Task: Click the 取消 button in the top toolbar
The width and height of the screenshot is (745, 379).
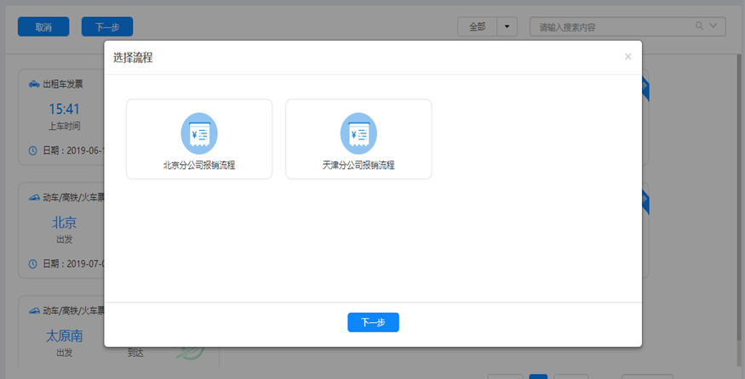Action: pos(43,27)
